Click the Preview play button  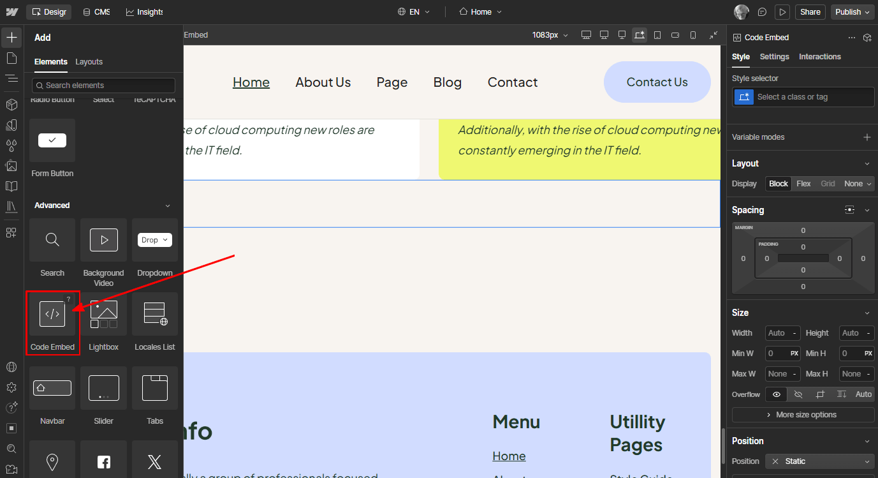(x=782, y=11)
